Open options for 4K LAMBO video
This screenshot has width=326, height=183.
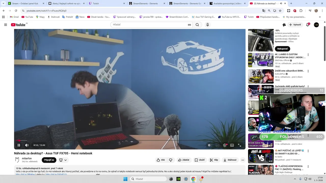click(x=308, y=55)
